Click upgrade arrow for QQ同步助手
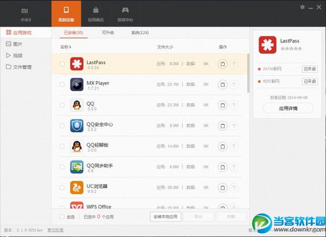 tap(234, 167)
